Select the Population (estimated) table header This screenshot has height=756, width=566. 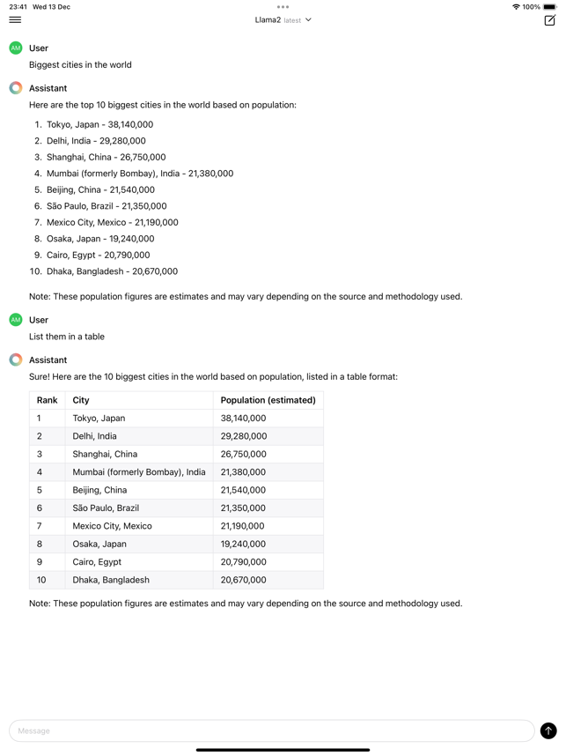pyautogui.click(x=268, y=400)
